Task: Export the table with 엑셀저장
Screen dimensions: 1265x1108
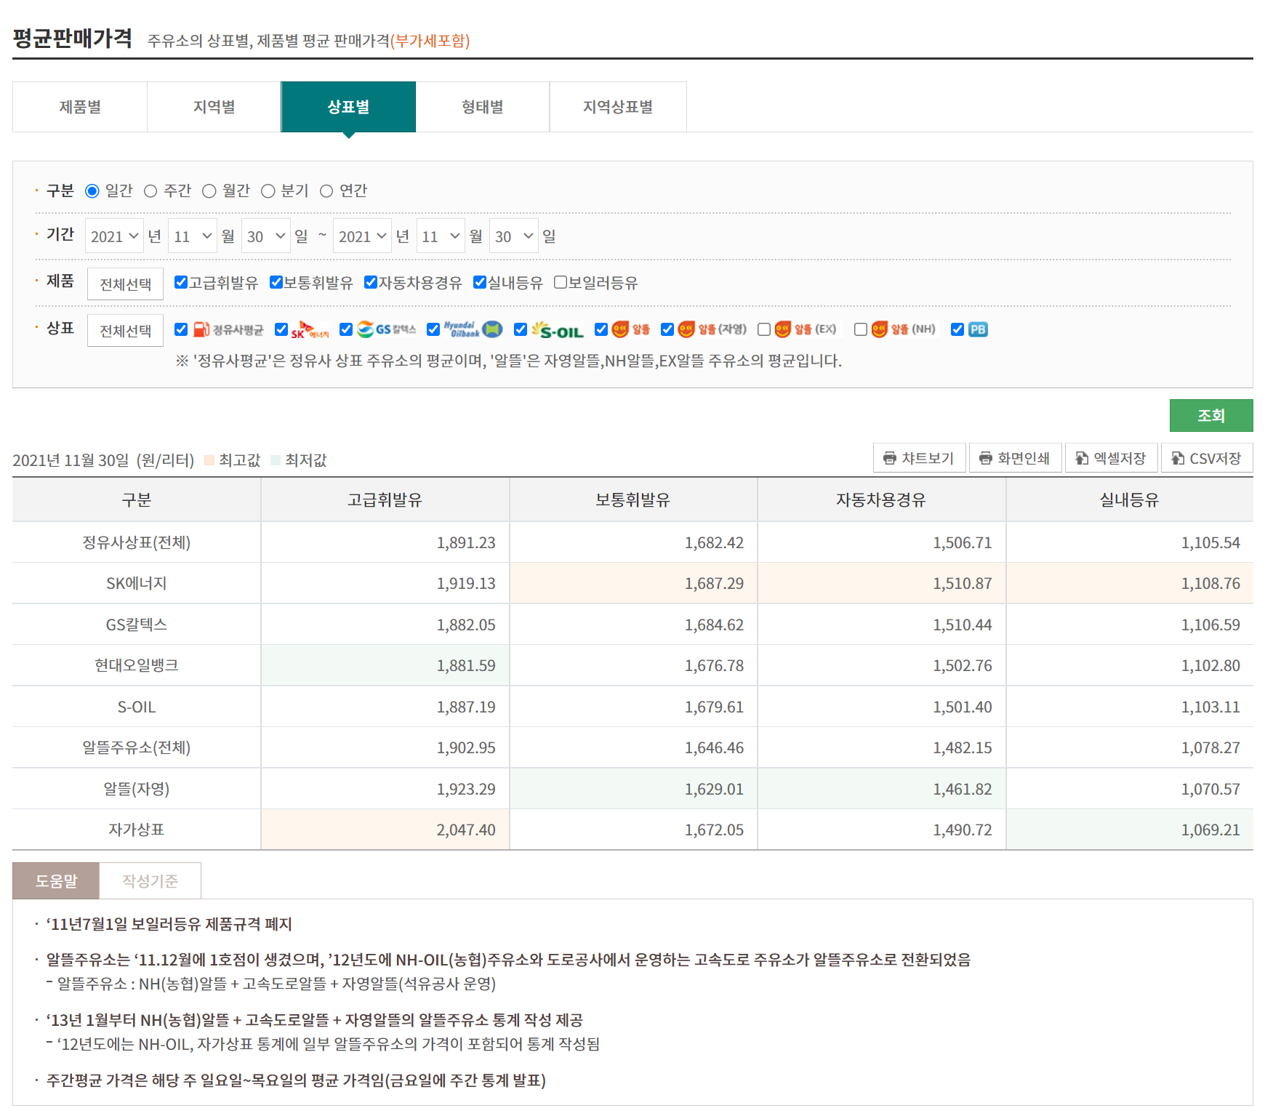Action: (1111, 458)
